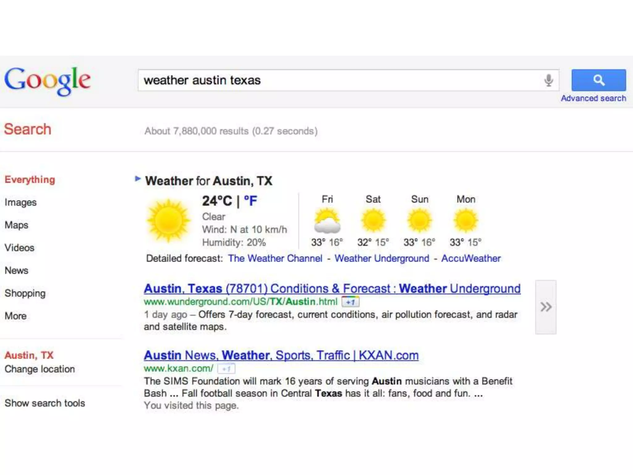Screen dimensions: 633x475
Task: Expand the More search categories
Action: 15,316
